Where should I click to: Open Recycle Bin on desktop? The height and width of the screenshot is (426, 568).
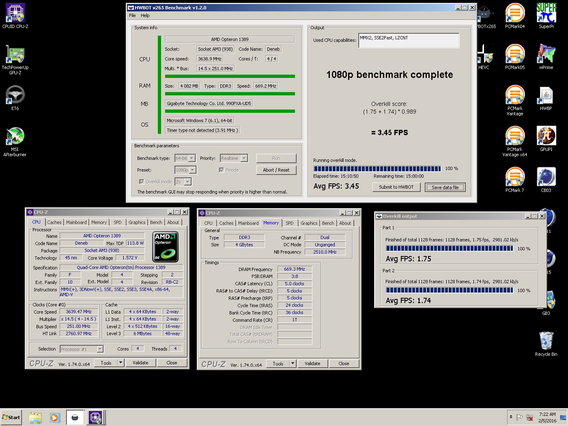pos(546,344)
